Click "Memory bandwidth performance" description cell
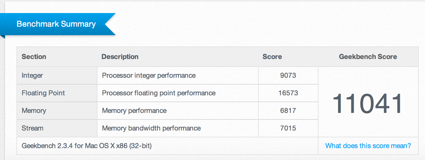Screen dimensions: 425x160 click(x=151, y=128)
